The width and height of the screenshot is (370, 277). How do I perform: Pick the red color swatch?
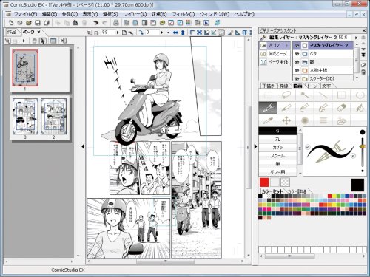[x=264, y=182]
